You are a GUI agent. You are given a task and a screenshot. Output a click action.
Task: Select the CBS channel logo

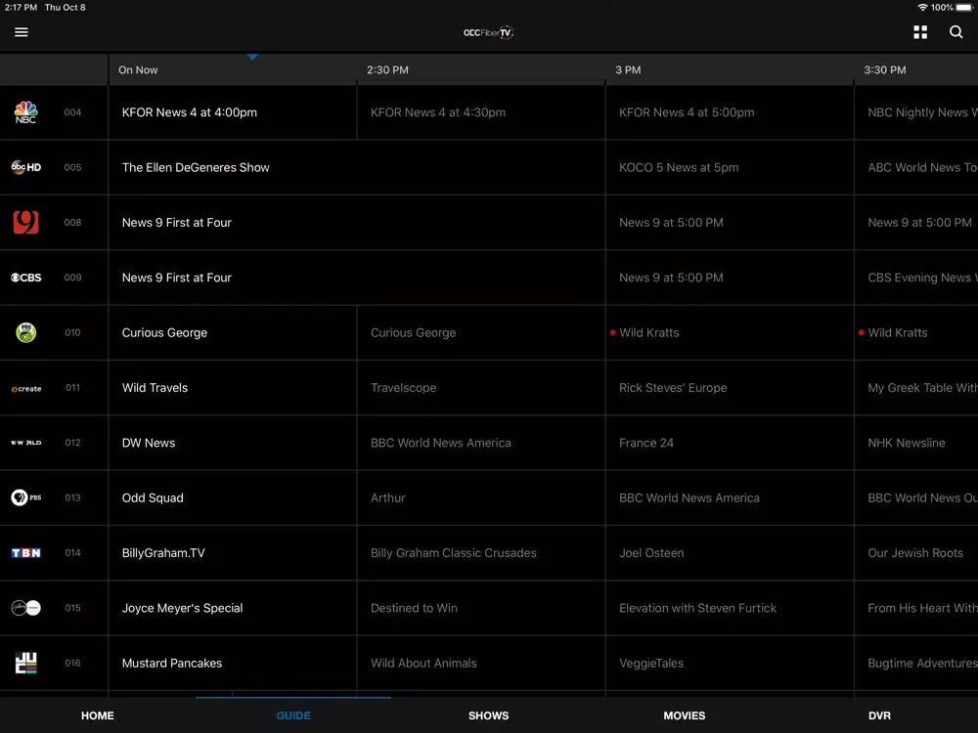[x=25, y=278]
